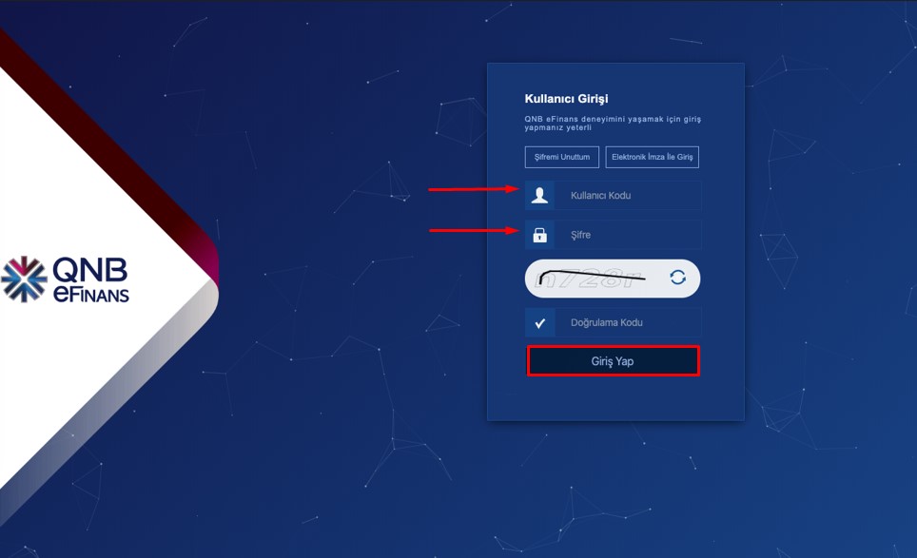The image size is (917, 558).
Task: Submit login with Giriş Yap button
Action: 613,361
